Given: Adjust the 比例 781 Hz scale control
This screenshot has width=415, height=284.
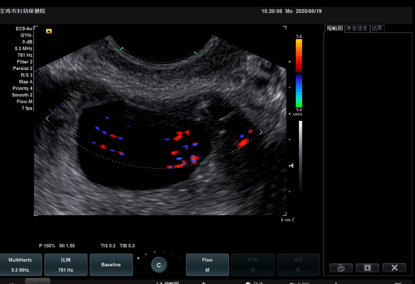Looking at the screenshot, I should pyautogui.click(x=66, y=265).
